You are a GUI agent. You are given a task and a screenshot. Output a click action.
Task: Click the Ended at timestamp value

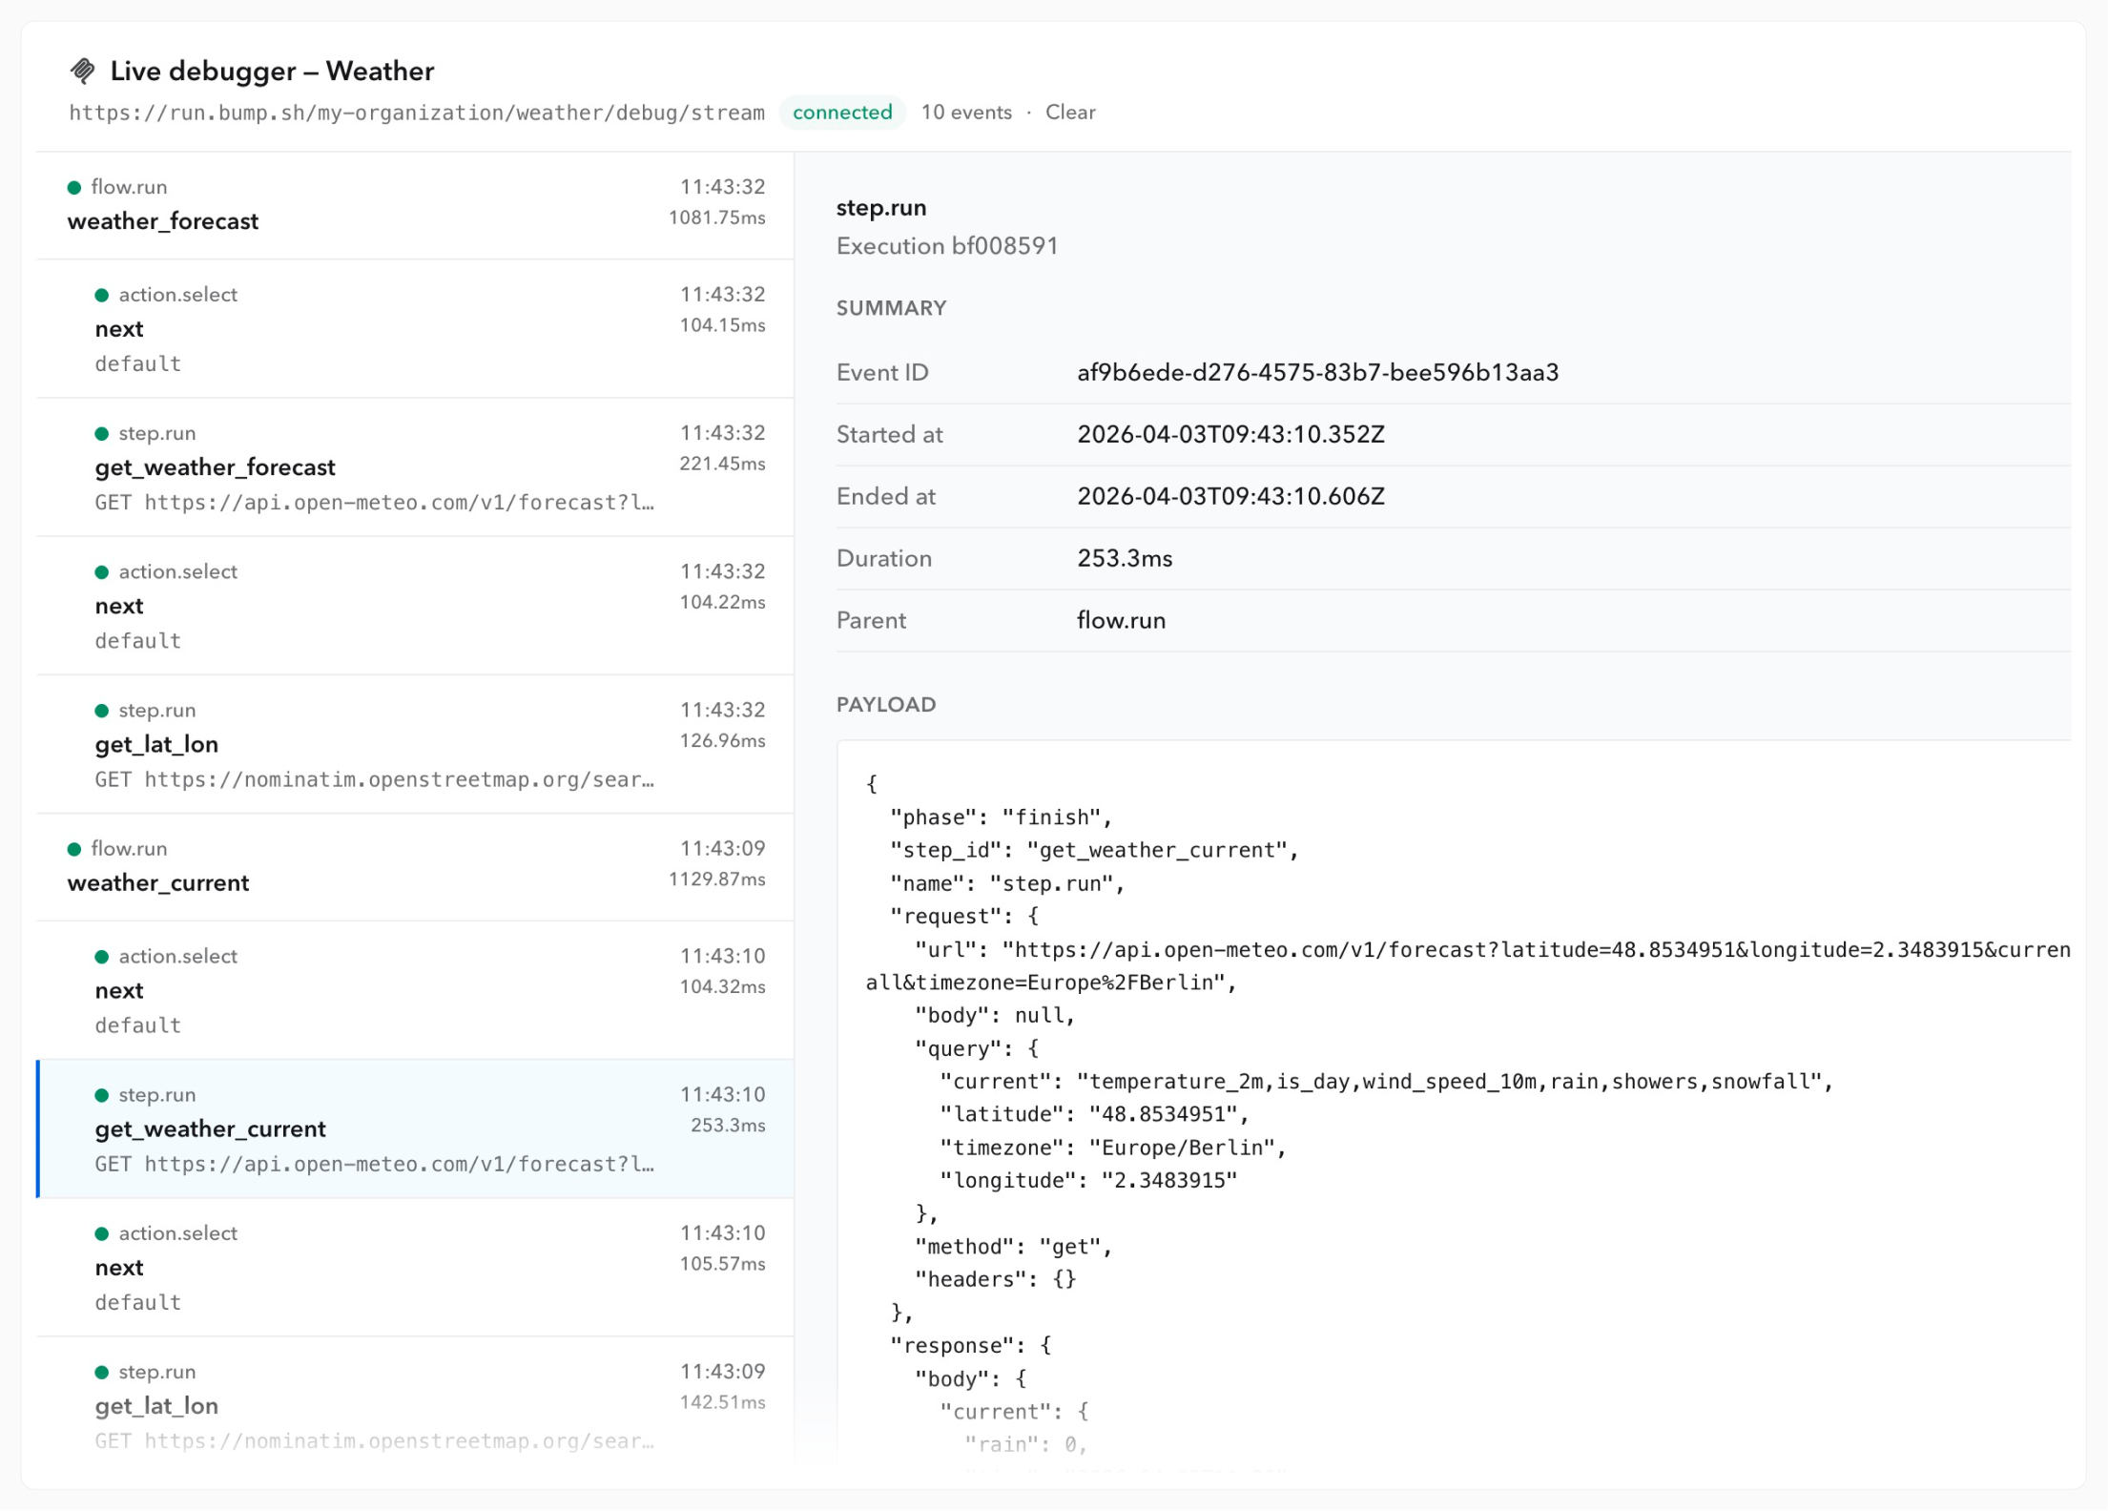point(1230,497)
